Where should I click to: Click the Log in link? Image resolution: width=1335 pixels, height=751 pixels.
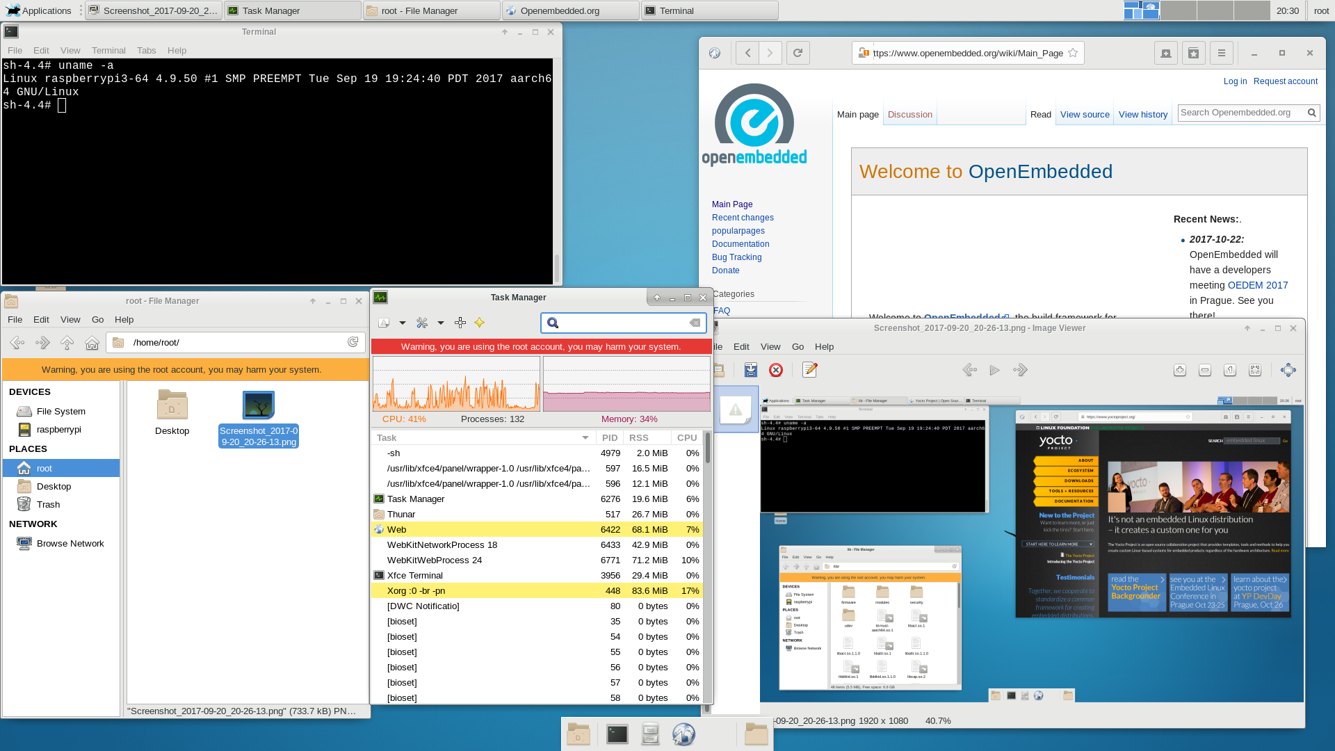click(x=1235, y=81)
